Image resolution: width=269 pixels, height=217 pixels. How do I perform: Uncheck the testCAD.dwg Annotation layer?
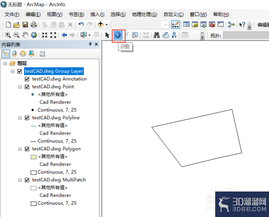(x=27, y=79)
